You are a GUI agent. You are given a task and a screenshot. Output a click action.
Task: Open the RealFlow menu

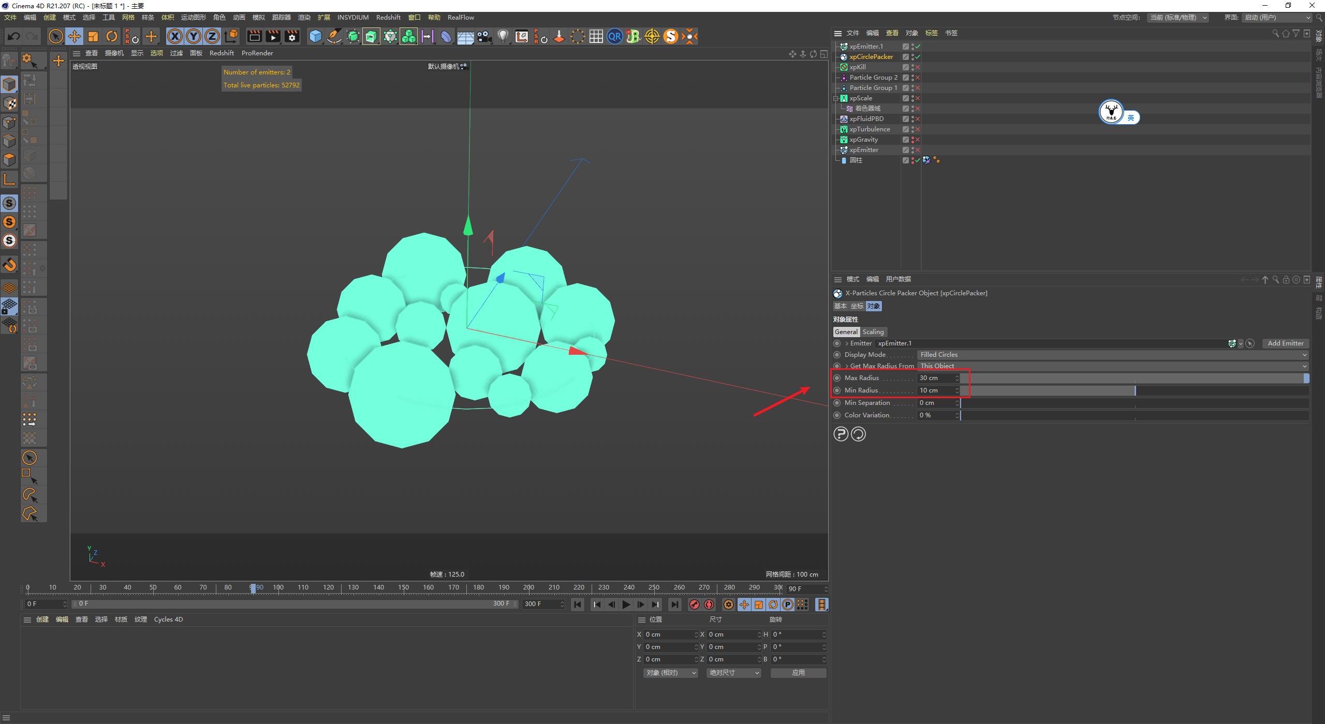tap(461, 17)
